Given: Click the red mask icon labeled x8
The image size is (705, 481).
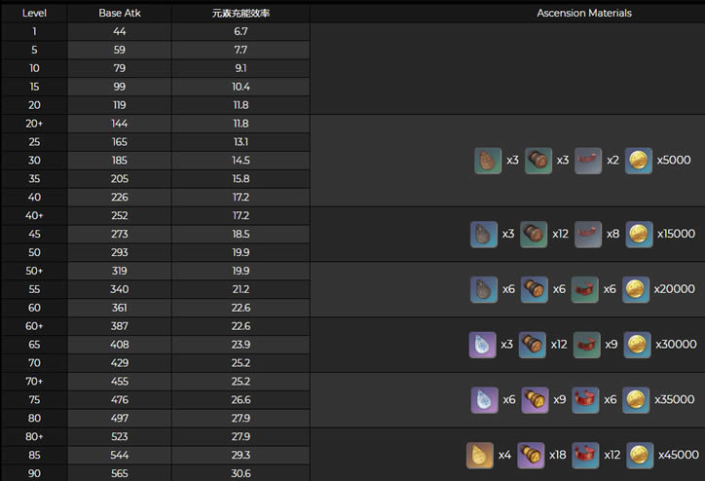Looking at the screenshot, I should click(588, 234).
